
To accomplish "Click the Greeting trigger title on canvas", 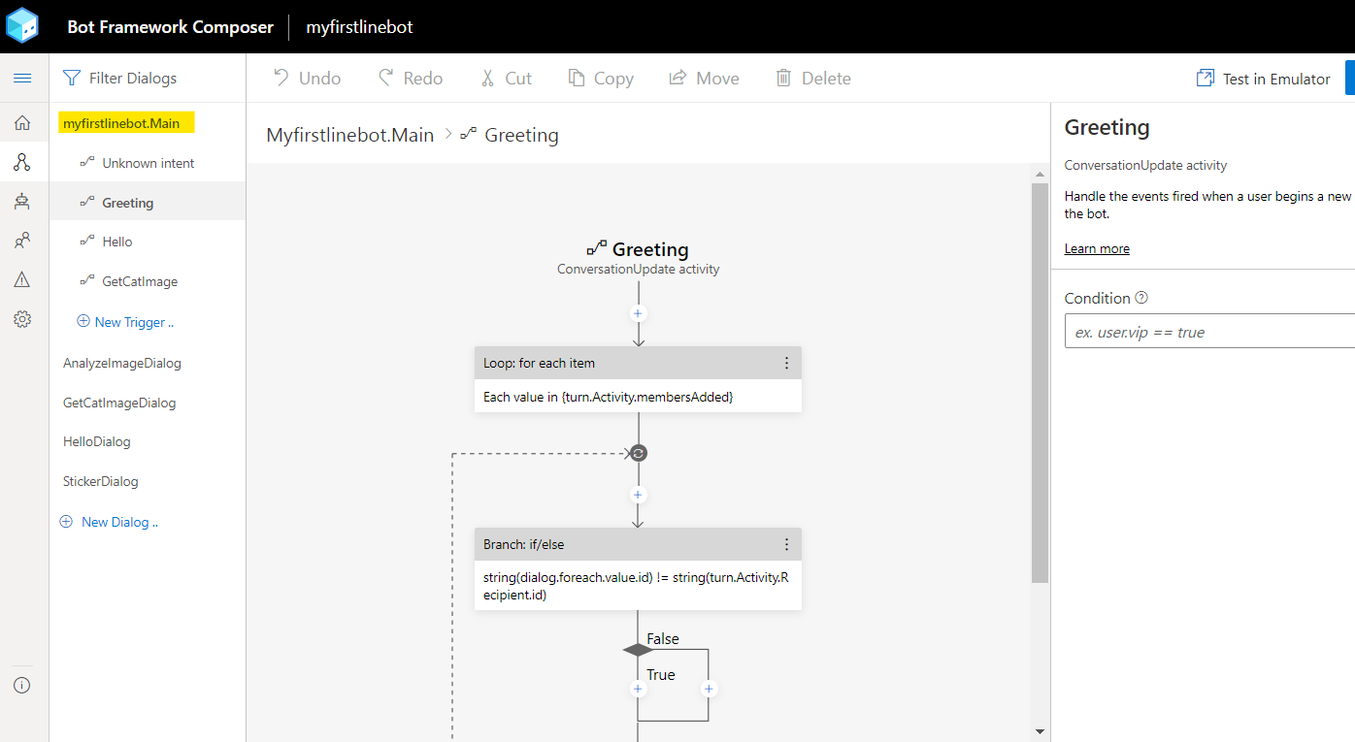I will [x=650, y=249].
